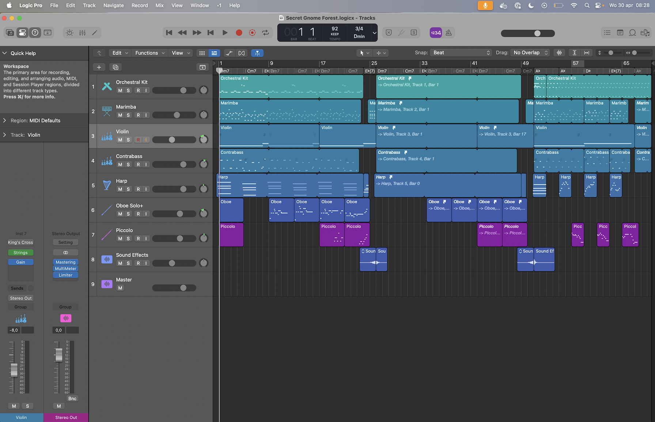655x422 pixels.
Task: Expand the Region MIDI Defaults disclosure
Action: (x=4, y=120)
